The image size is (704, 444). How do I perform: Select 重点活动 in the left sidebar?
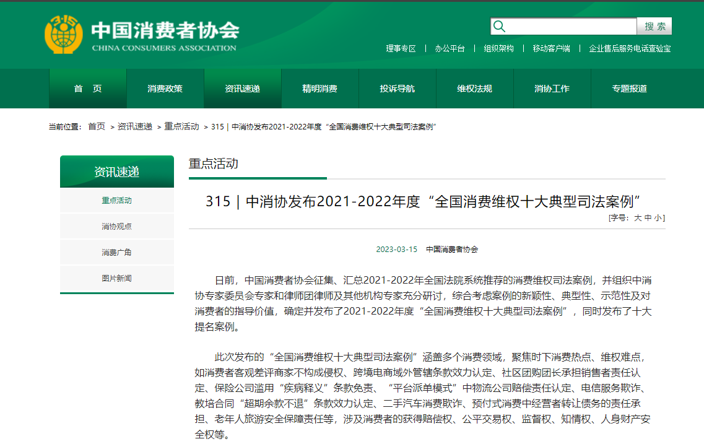coord(117,200)
